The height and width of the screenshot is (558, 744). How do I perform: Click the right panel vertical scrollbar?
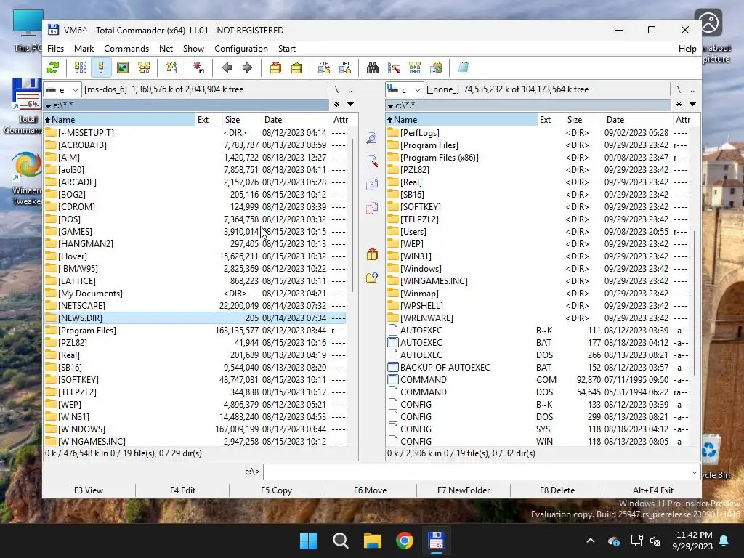[x=695, y=303]
